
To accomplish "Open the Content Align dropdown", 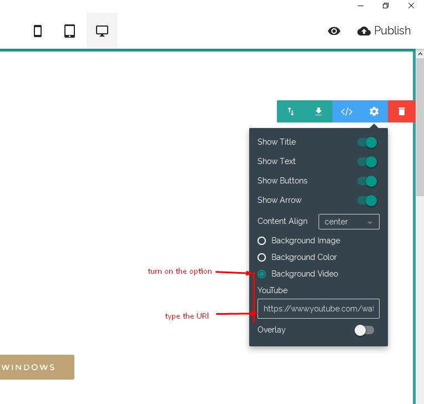I will [x=349, y=222].
